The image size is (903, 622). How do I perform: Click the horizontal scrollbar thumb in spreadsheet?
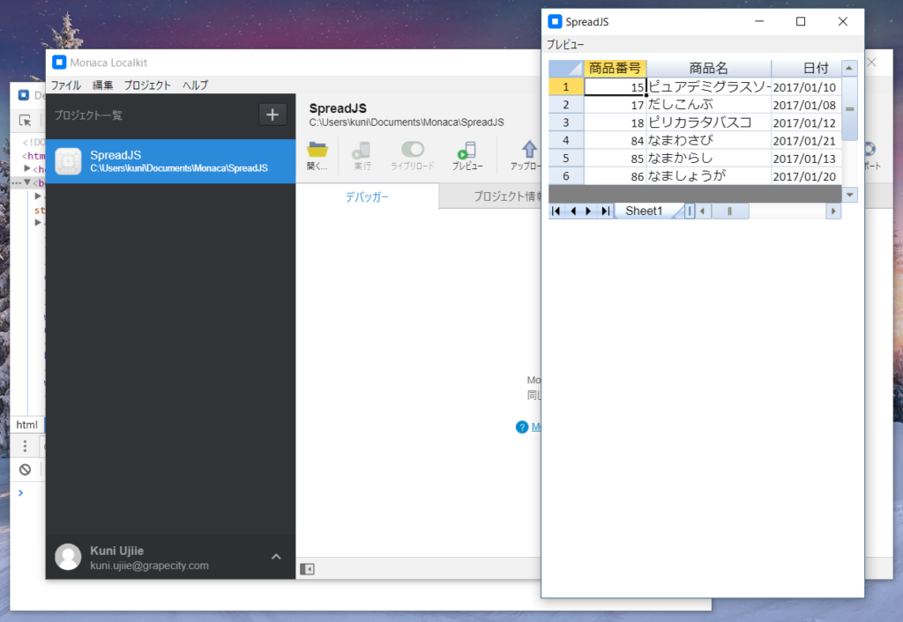coord(729,211)
